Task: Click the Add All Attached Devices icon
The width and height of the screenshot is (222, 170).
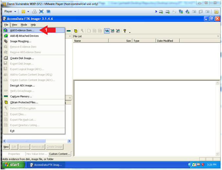Action: tap(6, 36)
